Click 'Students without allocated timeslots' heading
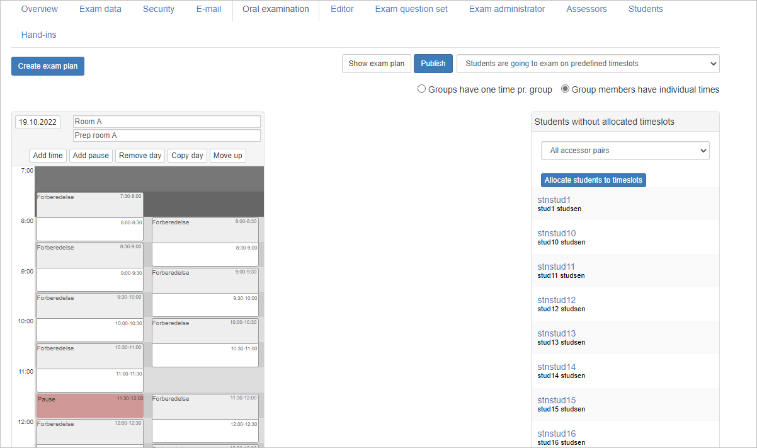Screen dimensions: 757x448 pos(604,122)
